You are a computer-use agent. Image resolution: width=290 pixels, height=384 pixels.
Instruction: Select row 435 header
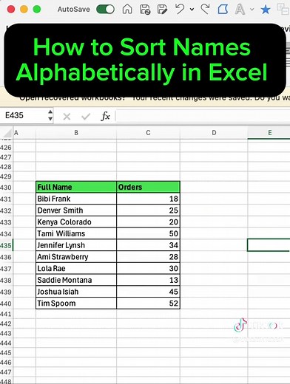(x=6, y=245)
